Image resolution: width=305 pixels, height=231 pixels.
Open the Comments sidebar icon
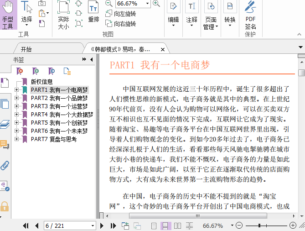(5, 145)
